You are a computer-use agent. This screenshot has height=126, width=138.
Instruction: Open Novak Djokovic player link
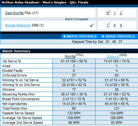coord(18,25)
